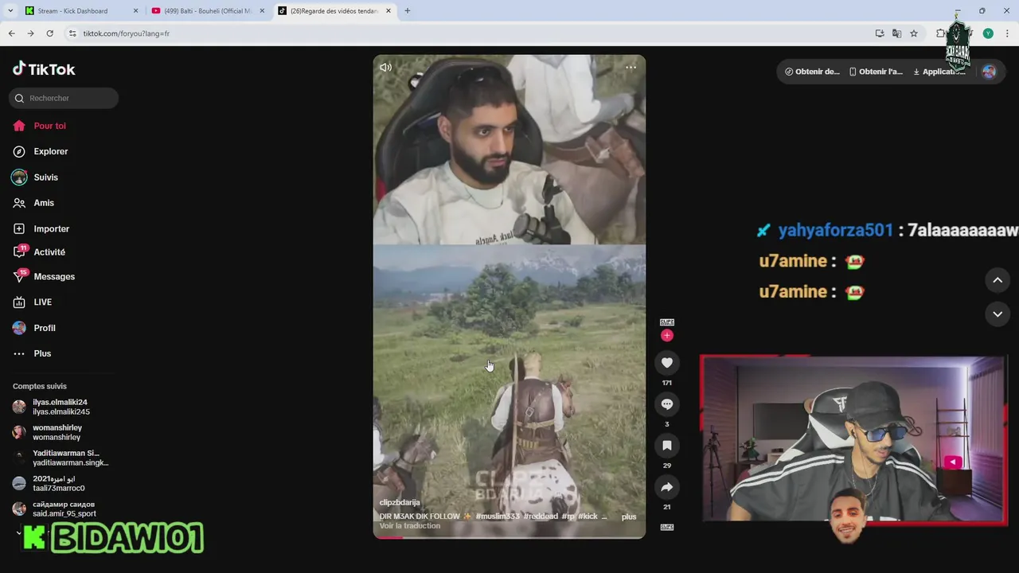Follow clipzbdarija with the red plus
This screenshot has height=573, width=1019.
pos(667,335)
